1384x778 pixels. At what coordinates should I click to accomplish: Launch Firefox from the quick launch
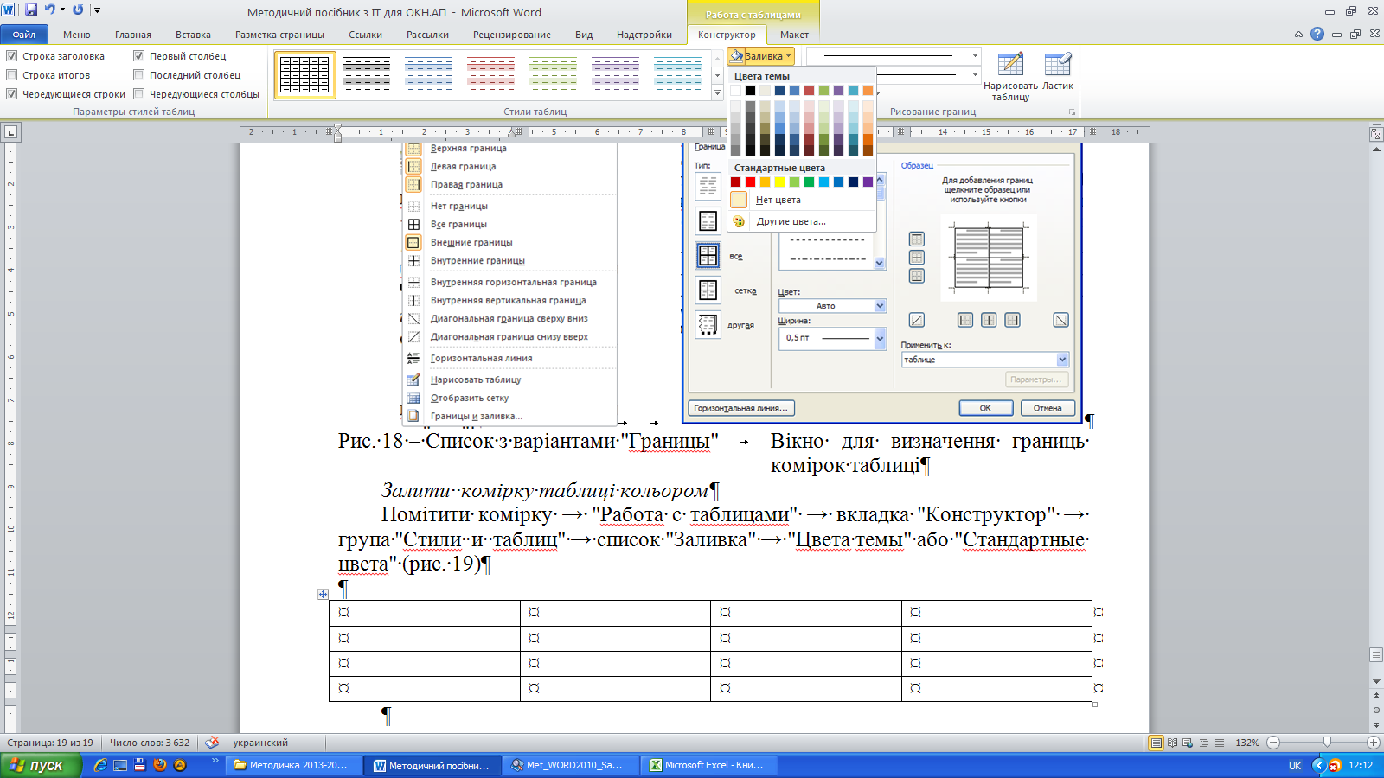(160, 765)
